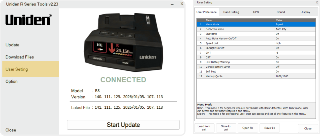The image size is (320, 136).
Task: Switch to the User Preference tab
Action: pyautogui.click(x=206, y=12)
